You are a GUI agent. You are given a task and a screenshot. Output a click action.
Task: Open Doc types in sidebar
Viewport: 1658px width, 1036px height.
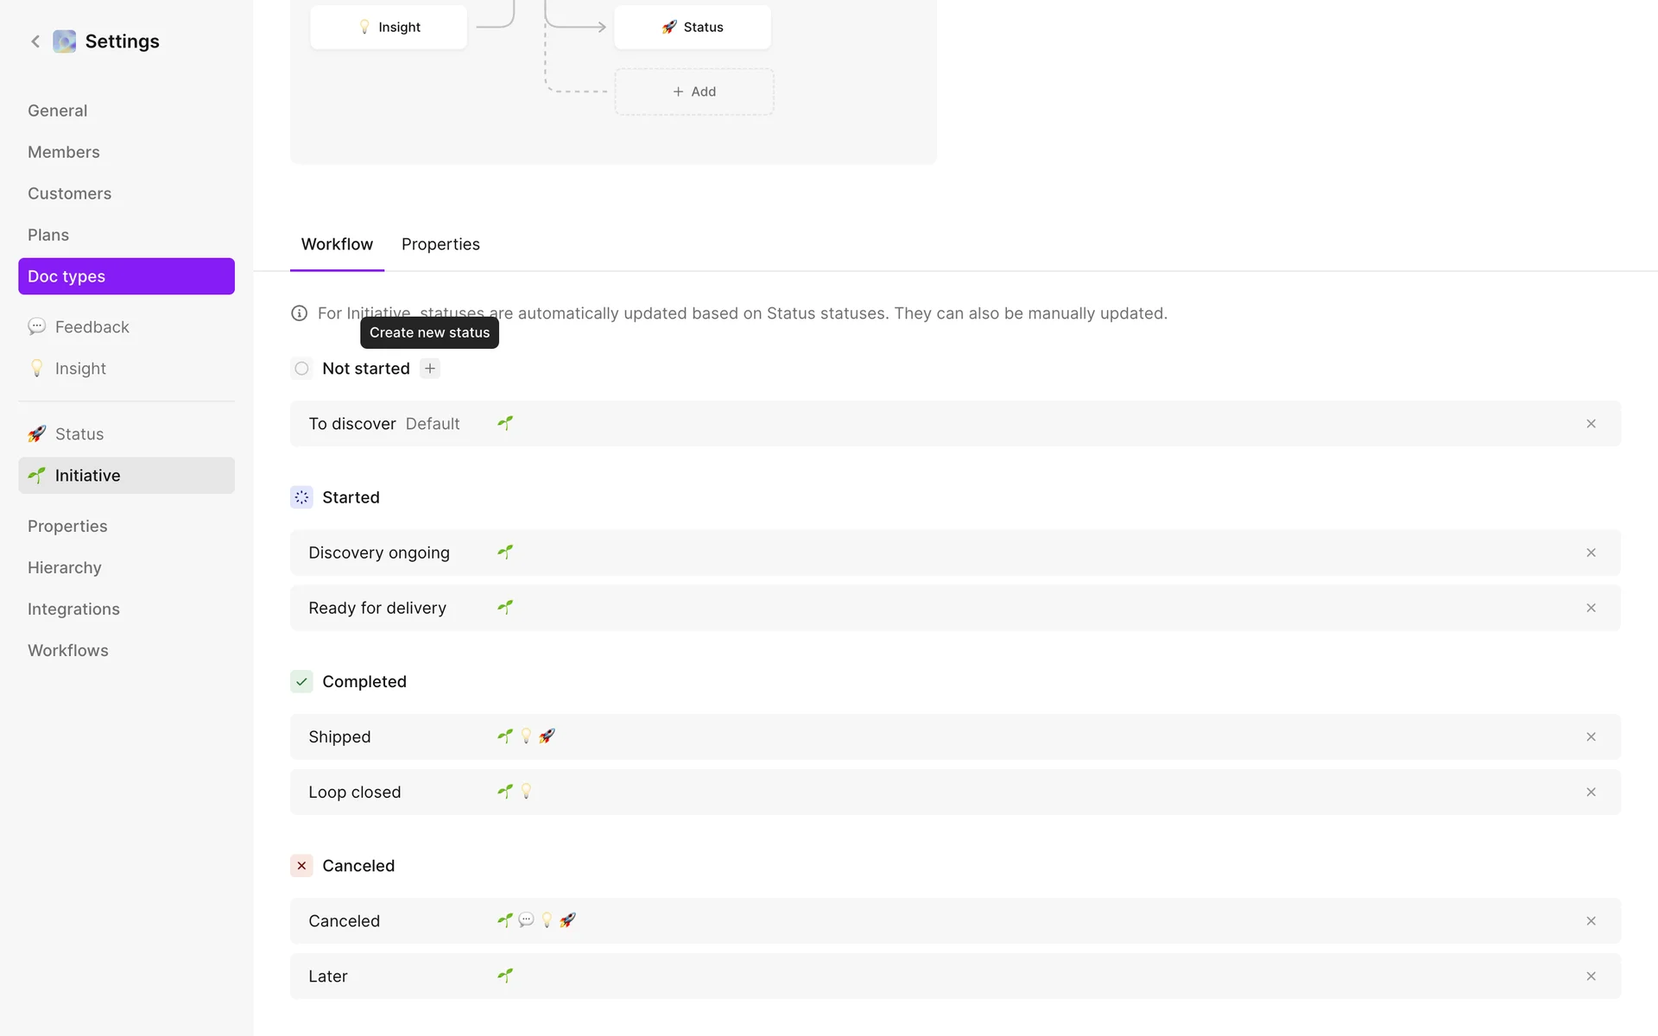click(126, 276)
